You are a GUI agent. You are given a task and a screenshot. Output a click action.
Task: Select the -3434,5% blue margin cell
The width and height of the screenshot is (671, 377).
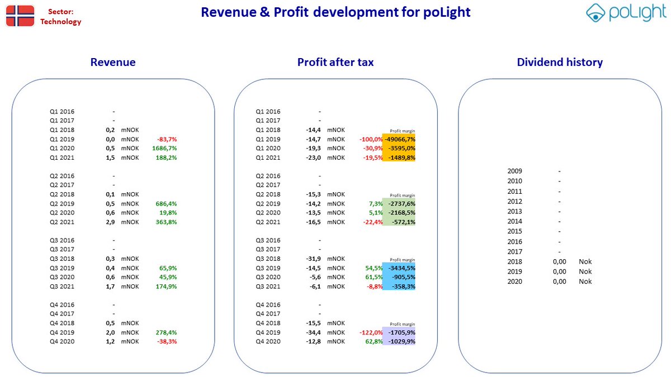pyautogui.click(x=399, y=268)
